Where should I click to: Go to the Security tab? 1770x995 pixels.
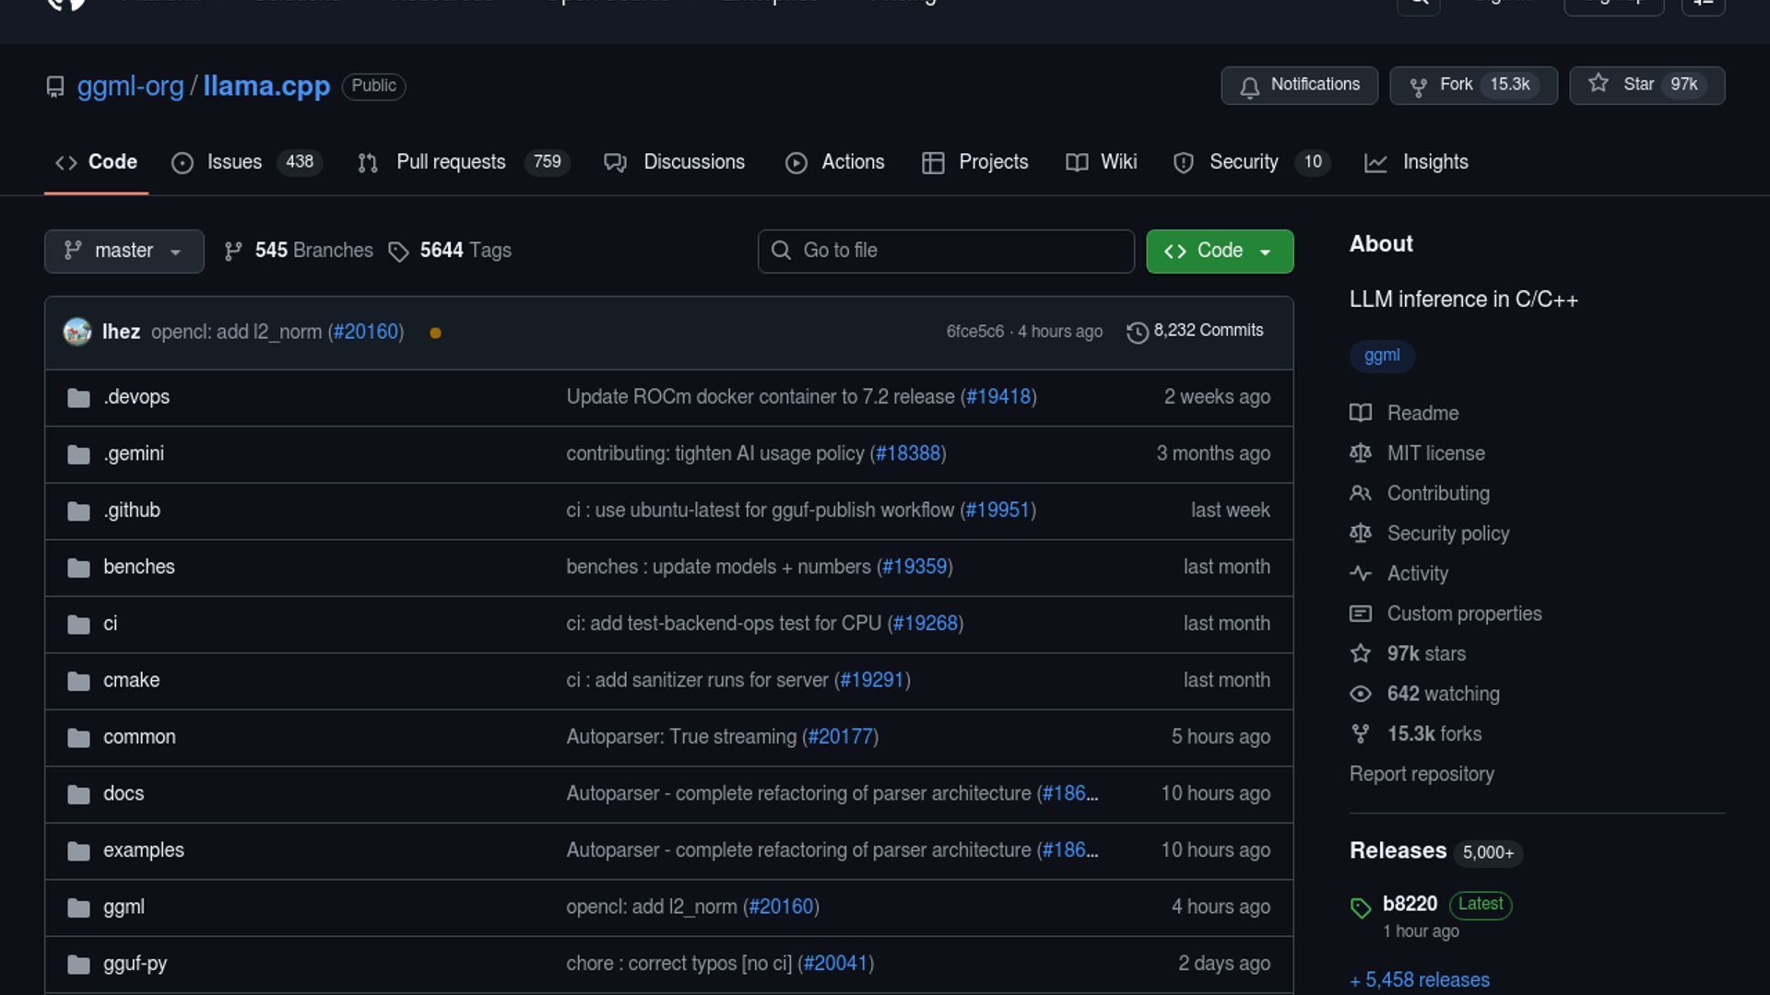(x=1243, y=162)
